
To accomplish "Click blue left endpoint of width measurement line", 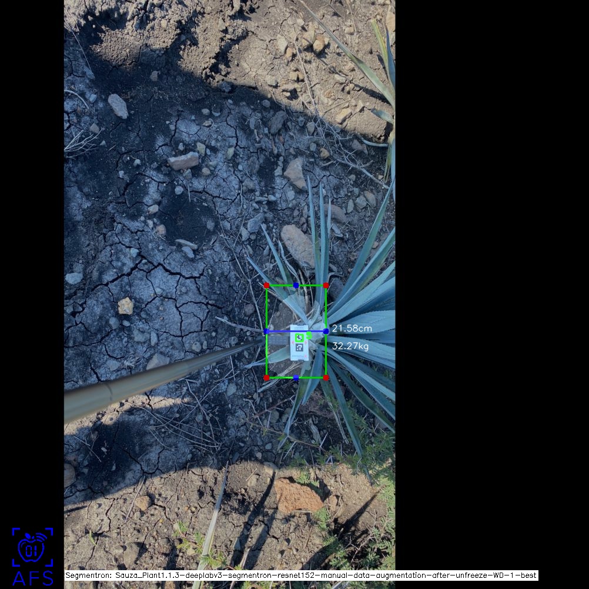I will (x=267, y=332).
